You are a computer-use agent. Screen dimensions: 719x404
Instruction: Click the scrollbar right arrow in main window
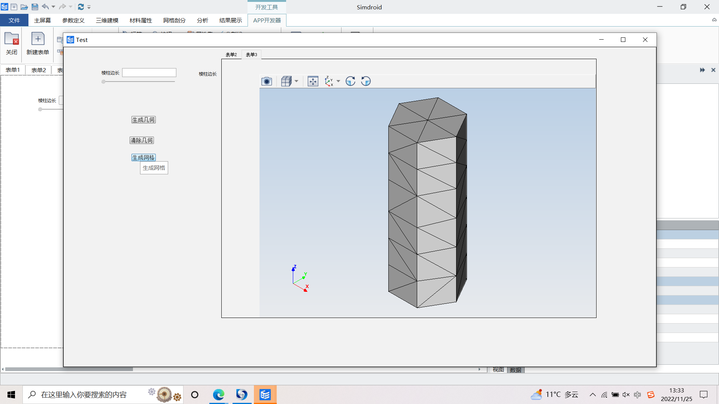click(x=479, y=369)
